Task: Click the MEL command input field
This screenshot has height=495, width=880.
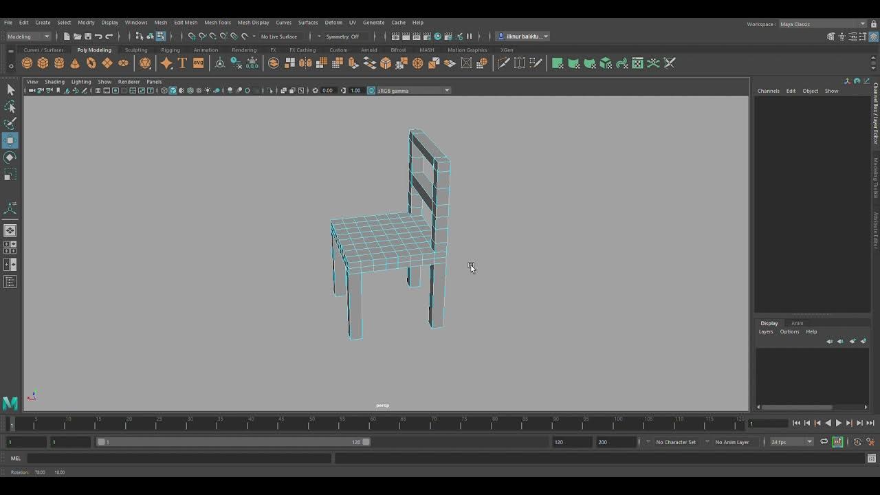Action: click(x=179, y=459)
